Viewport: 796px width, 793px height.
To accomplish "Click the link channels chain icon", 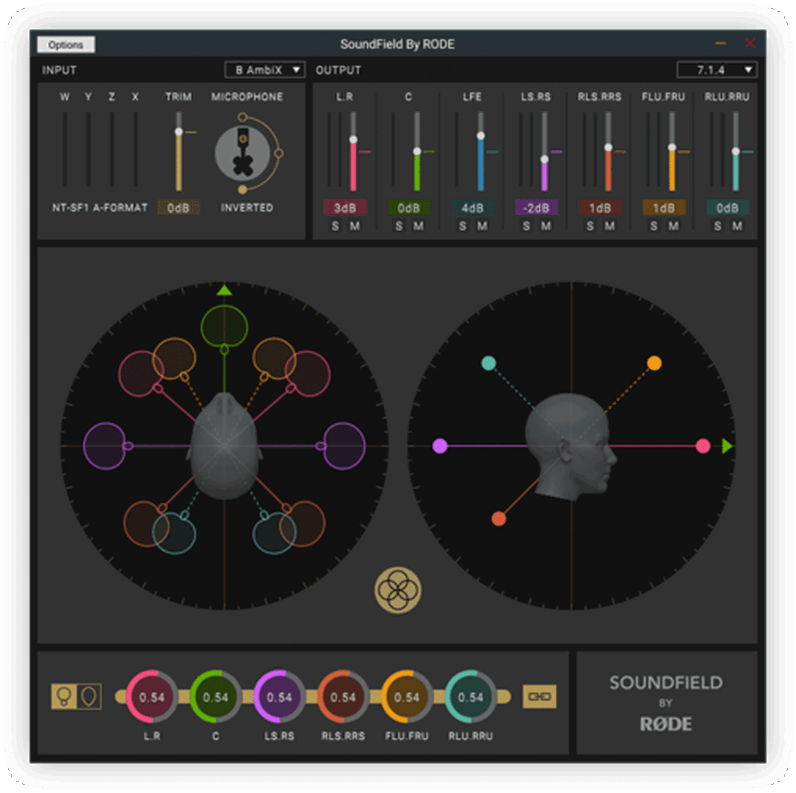I will click(x=539, y=696).
